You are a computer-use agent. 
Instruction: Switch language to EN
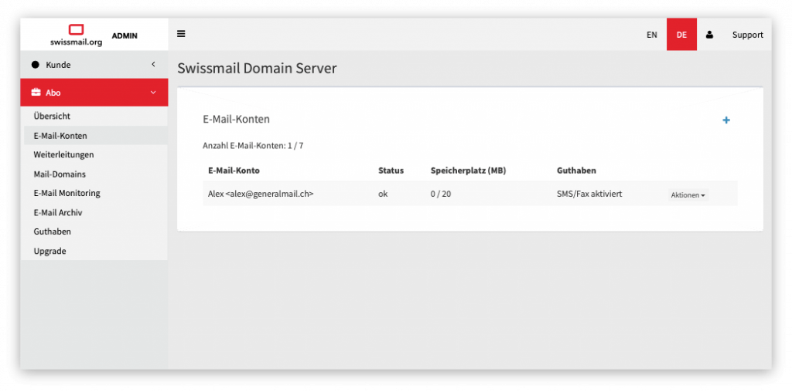click(x=651, y=35)
